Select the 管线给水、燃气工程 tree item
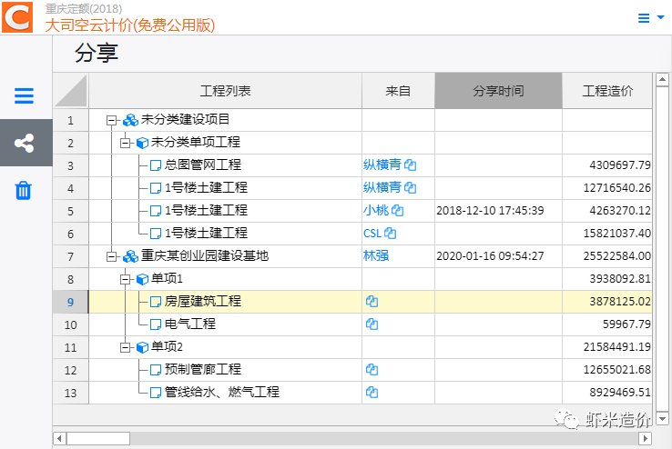The height and width of the screenshot is (449, 672). coord(222,392)
